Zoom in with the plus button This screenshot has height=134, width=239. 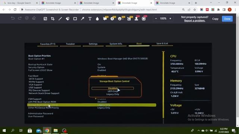click(x=170, y=19)
